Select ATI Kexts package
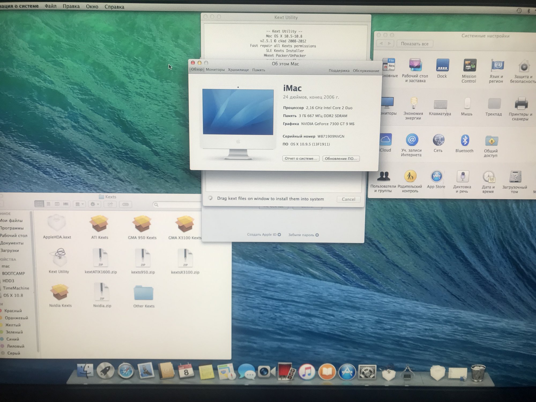This screenshot has height=402, width=536. pos(99,227)
